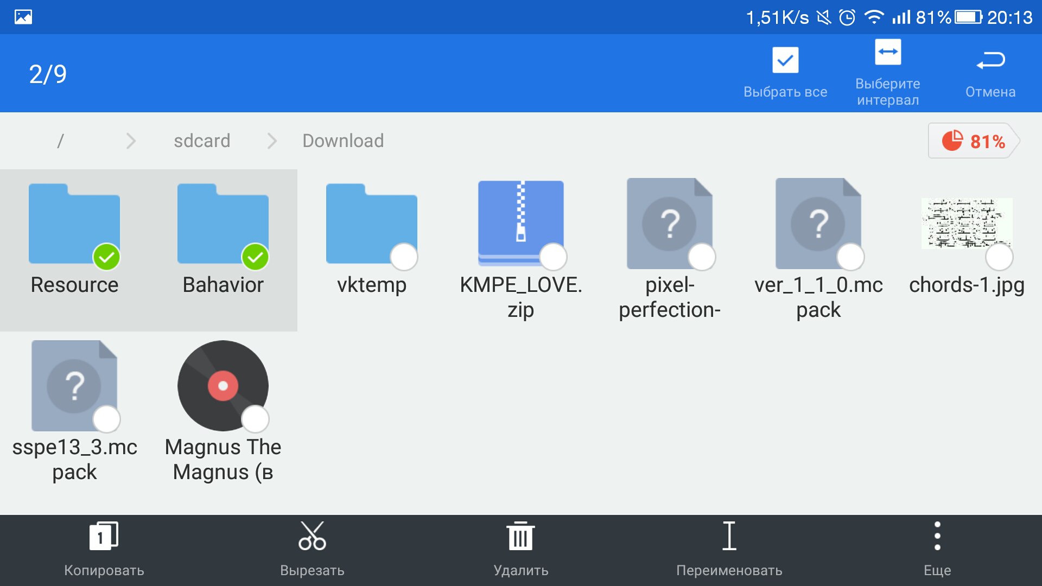Select the Magnus The Magnus audio file
Image resolution: width=1042 pixels, height=586 pixels.
click(223, 386)
